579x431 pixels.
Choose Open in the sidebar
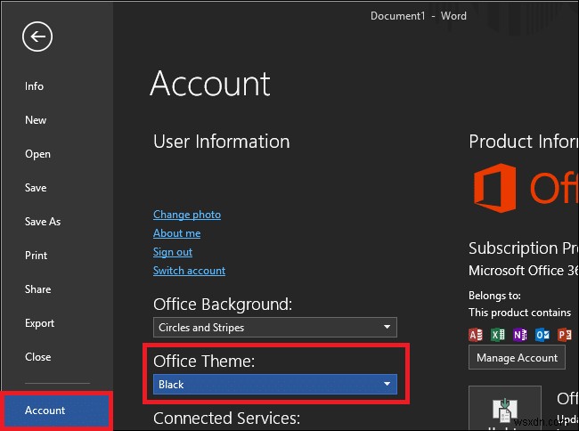pos(37,154)
